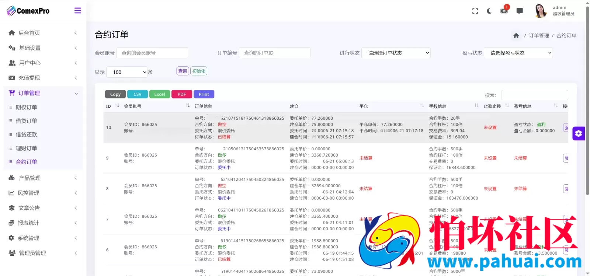This screenshot has width=590, height=276.
Task: Sort table by ID column arrows
Action: coord(117,105)
